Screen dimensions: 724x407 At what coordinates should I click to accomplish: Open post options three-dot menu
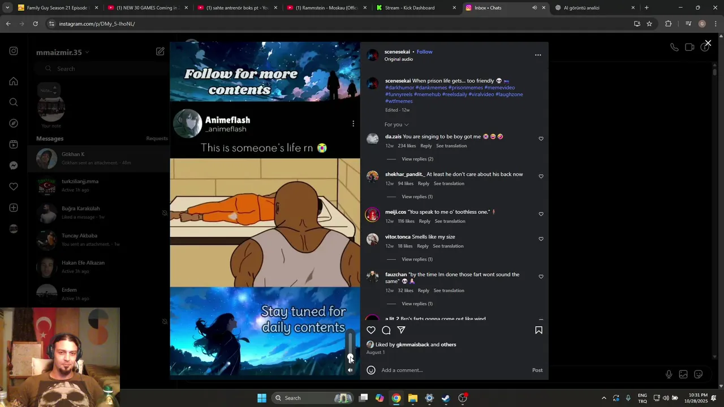[538, 55]
